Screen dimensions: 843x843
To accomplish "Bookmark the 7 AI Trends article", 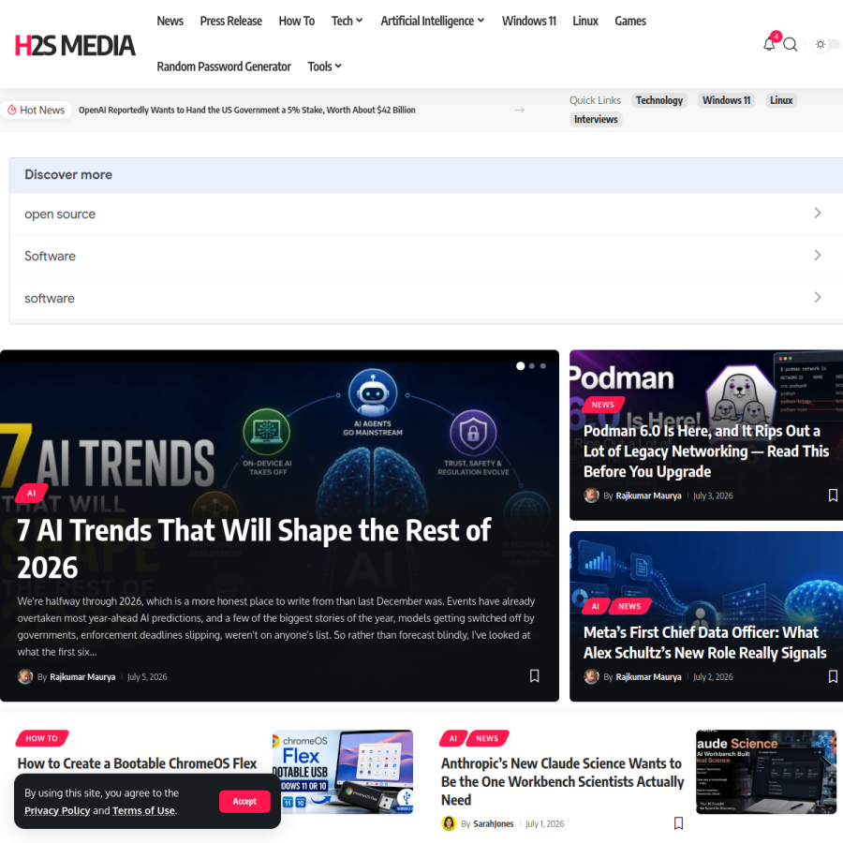I will [535, 675].
